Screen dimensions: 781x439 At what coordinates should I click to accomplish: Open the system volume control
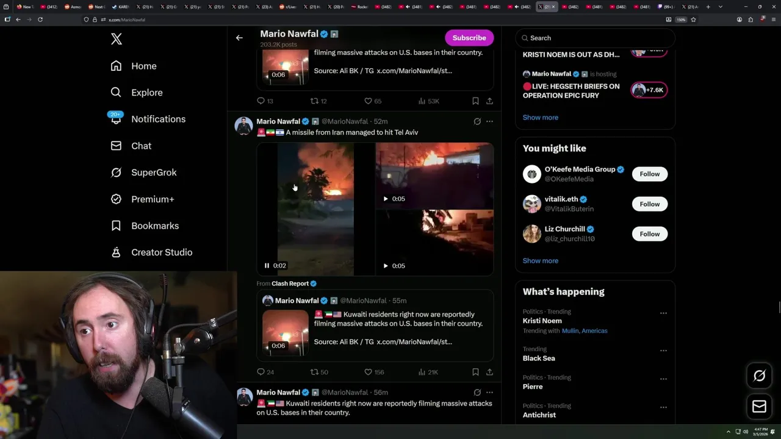[745, 432]
